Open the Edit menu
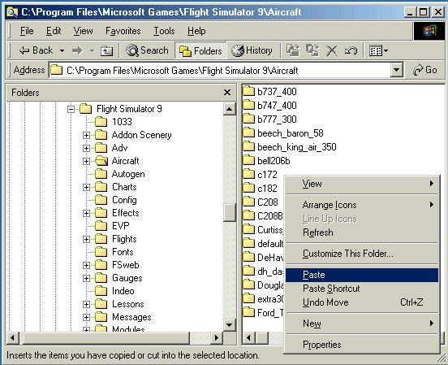The width and height of the screenshot is (448, 365). (54, 31)
